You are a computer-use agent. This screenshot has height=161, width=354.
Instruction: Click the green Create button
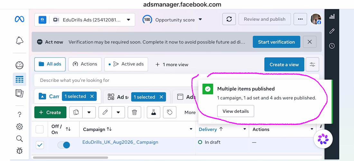click(x=50, y=112)
